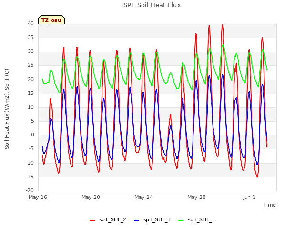The height and width of the screenshot is (229, 305).
Task: Click the 15 y-axis tick label
Action: [x=30, y=93]
